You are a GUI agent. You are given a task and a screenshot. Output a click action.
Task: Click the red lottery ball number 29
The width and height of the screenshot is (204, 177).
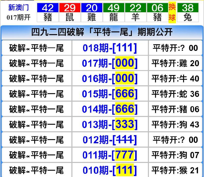tap(70, 8)
